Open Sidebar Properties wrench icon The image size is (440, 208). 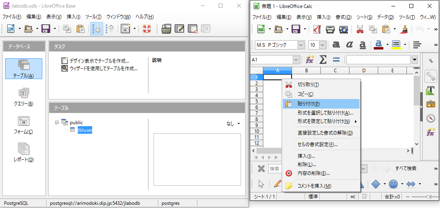pyautogui.click(x=430, y=76)
